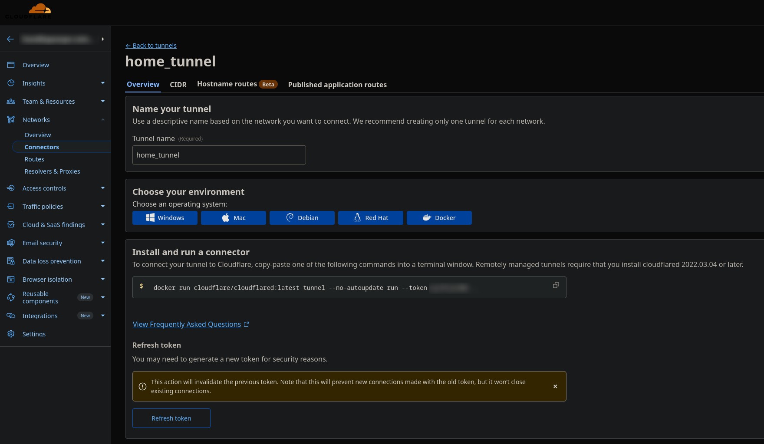764x444 pixels.
Task: Click the external link icon beside FAQ
Action: [247, 324]
